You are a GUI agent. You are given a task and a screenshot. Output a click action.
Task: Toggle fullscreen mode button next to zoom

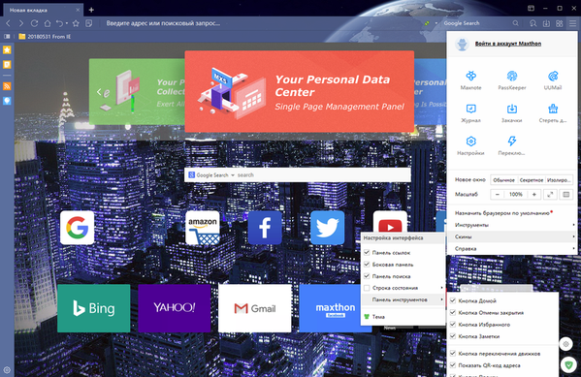tap(550, 195)
